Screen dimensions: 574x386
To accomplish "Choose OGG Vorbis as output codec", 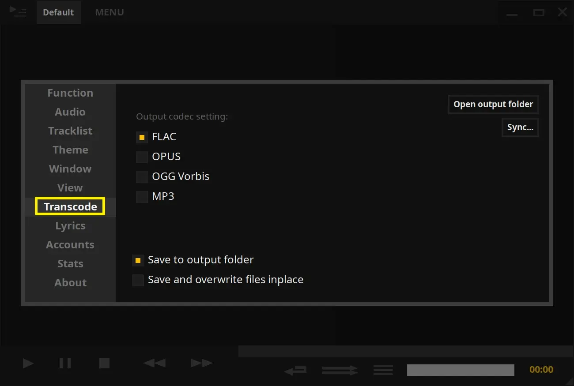I will click(142, 177).
